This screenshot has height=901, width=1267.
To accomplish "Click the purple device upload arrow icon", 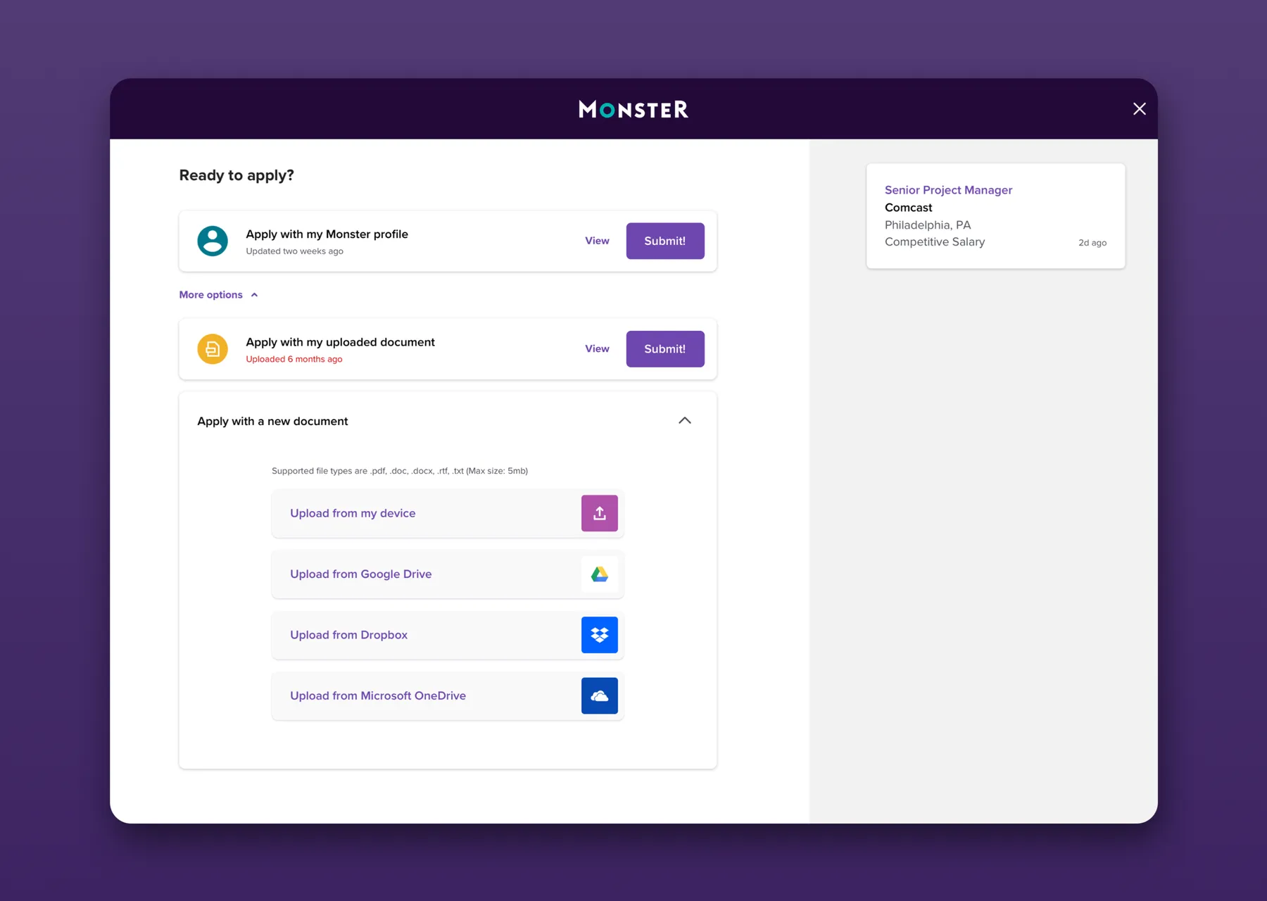I will tap(599, 513).
